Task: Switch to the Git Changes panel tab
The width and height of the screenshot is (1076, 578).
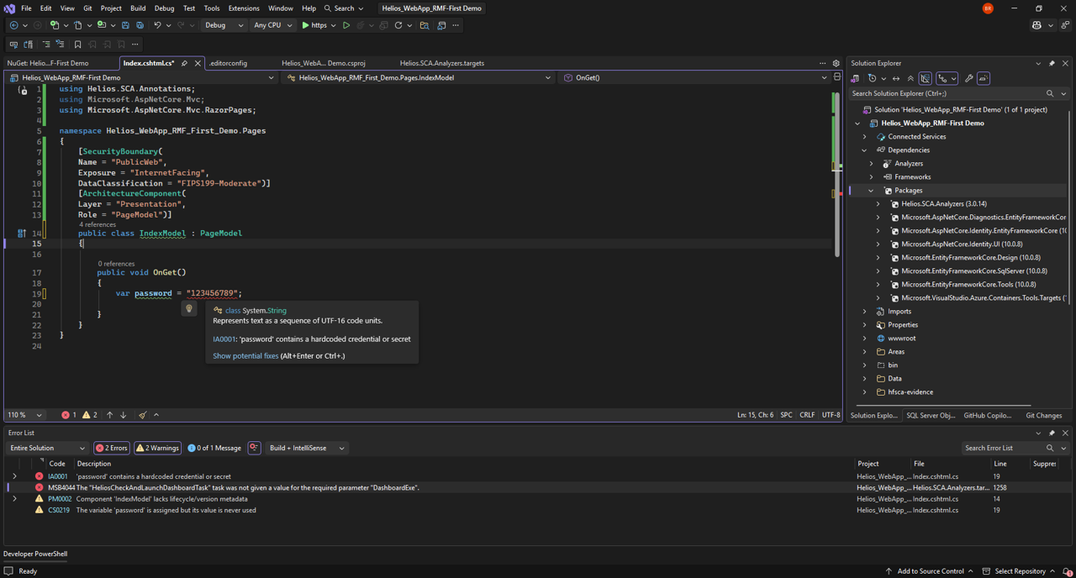Action: point(1044,415)
